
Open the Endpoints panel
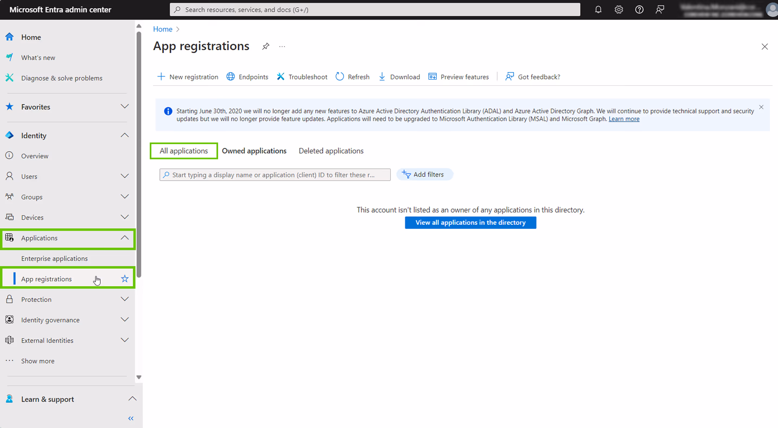[x=247, y=77]
